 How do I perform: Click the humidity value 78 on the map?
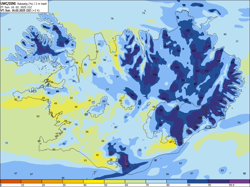pyautogui.click(x=112, y=19)
